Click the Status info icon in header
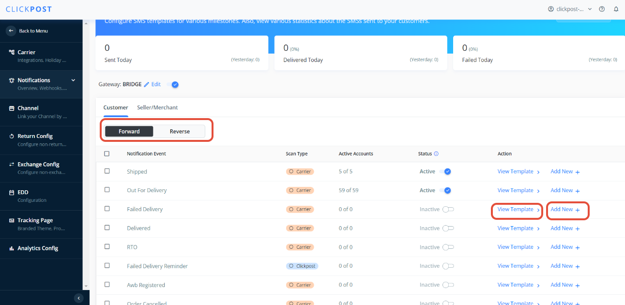This screenshot has height=305, width=625. coord(436,154)
